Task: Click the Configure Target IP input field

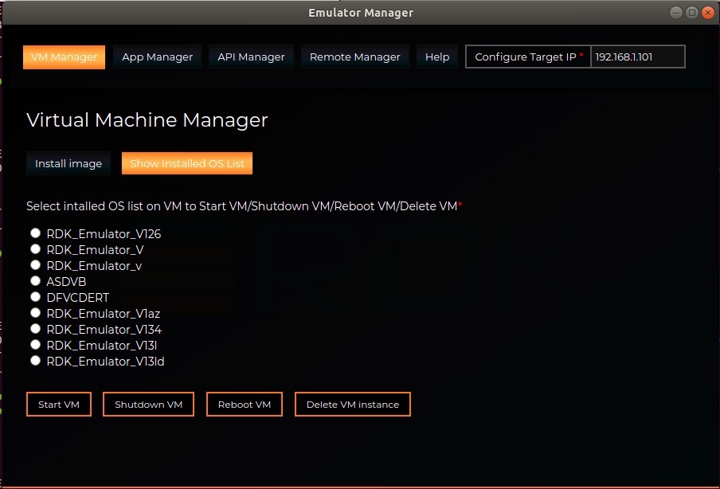Action: (637, 57)
